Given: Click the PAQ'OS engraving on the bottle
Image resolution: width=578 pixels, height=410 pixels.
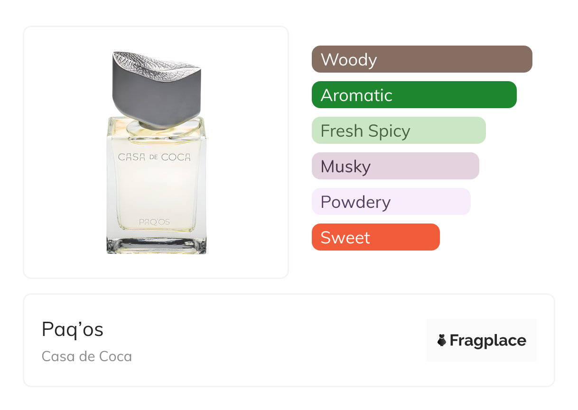Looking at the screenshot, I should tap(154, 222).
